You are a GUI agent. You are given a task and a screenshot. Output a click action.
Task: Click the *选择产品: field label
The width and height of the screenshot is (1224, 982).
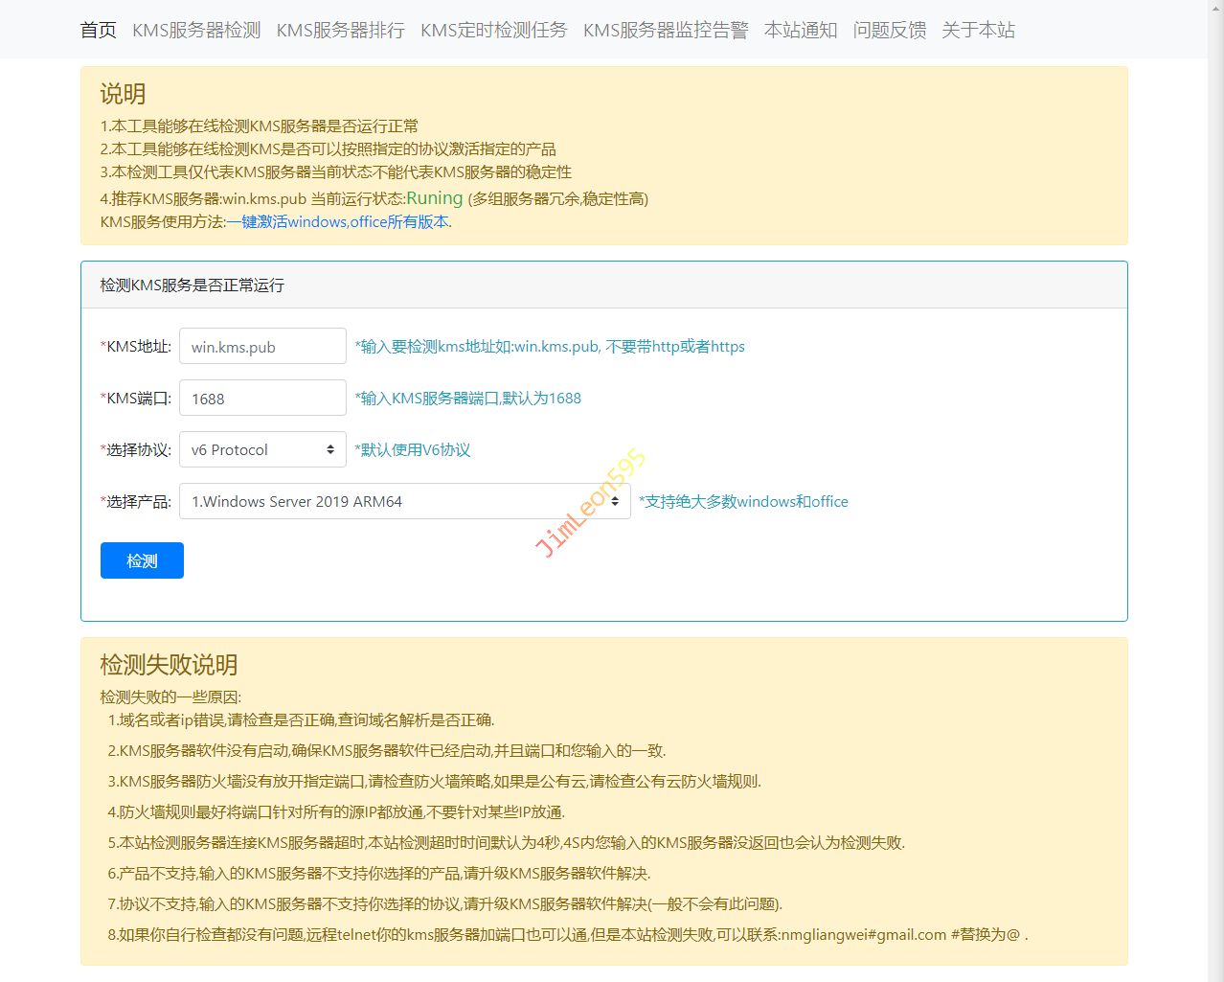[x=136, y=502]
